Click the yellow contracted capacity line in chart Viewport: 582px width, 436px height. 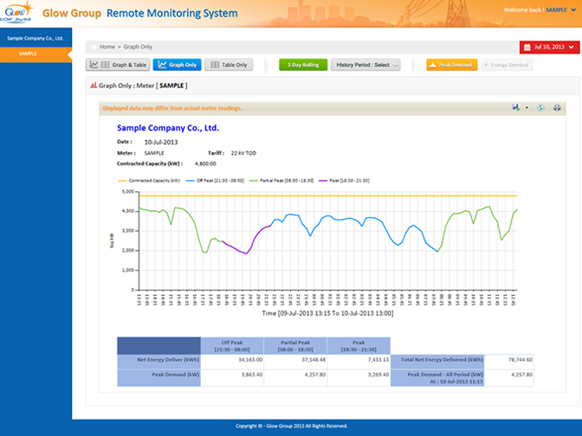[x=328, y=196]
